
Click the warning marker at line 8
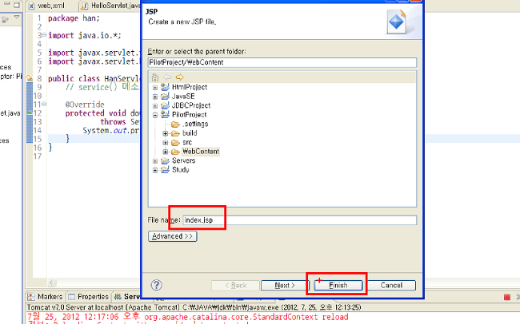click(30, 78)
